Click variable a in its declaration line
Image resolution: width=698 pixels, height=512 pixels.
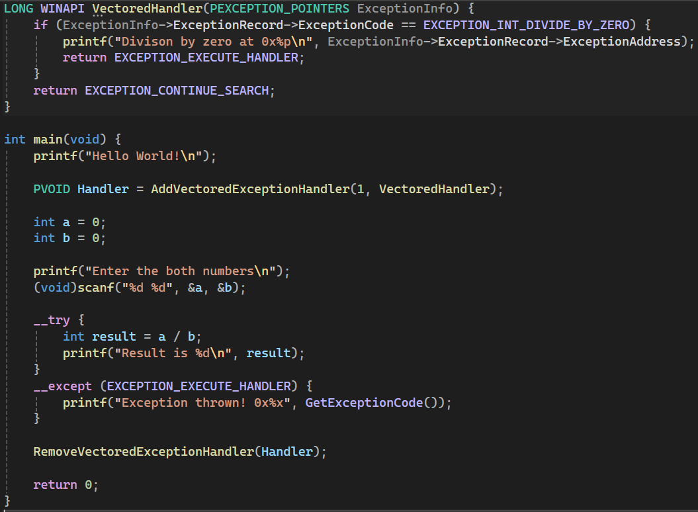pos(66,222)
